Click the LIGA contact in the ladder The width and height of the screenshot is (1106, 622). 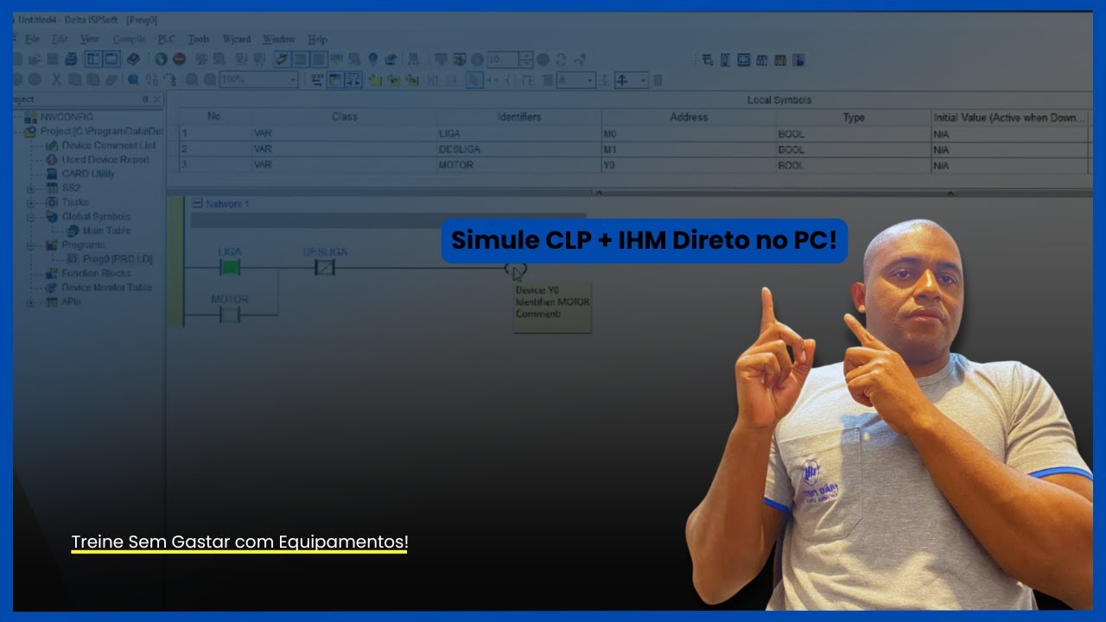[x=230, y=268]
